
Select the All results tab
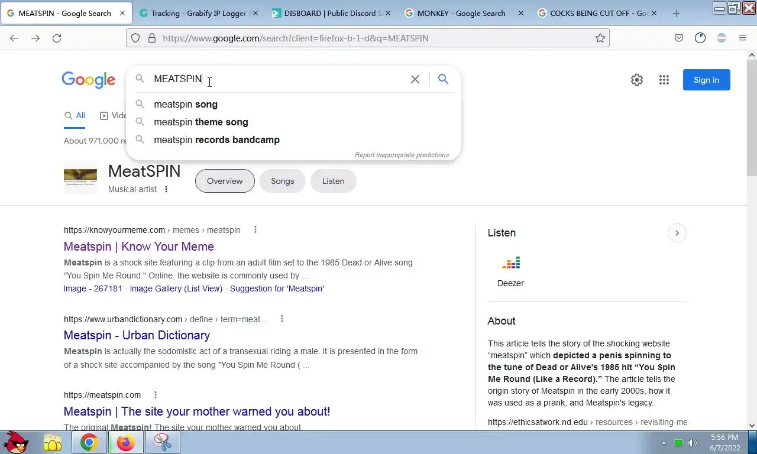pyautogui.click(x=75, y=116)
